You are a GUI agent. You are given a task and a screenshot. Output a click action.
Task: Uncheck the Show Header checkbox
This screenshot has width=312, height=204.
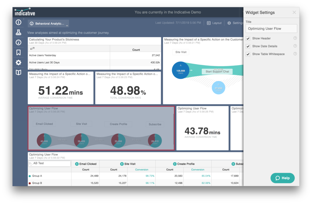pyautogui.click(x=248, y=38)
